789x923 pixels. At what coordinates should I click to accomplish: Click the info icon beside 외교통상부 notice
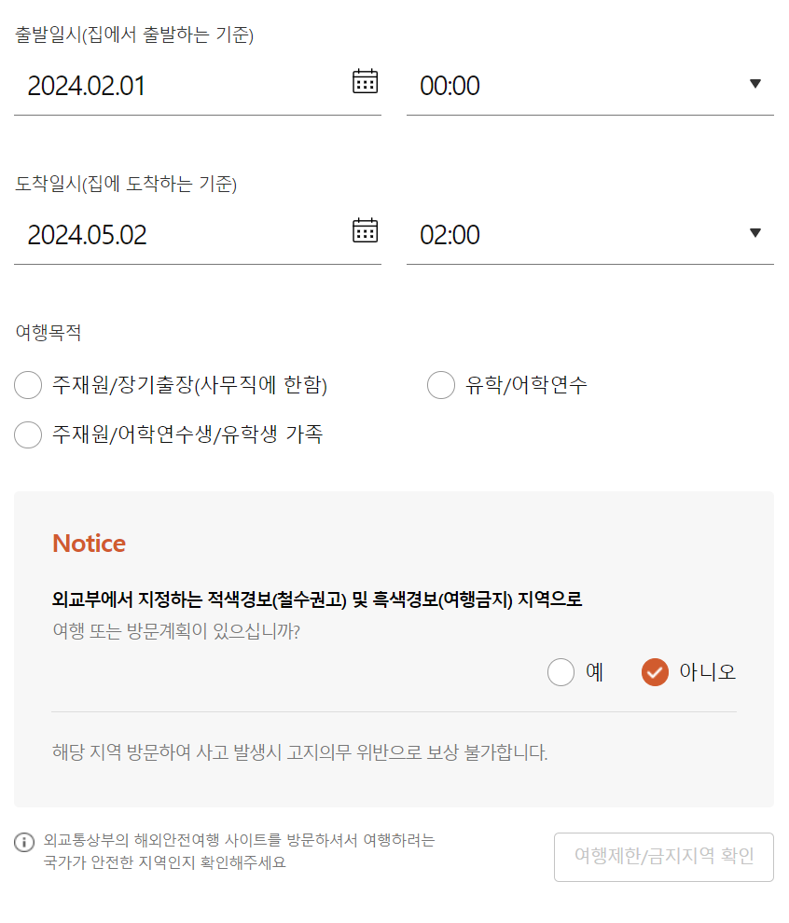pos(24,843)
